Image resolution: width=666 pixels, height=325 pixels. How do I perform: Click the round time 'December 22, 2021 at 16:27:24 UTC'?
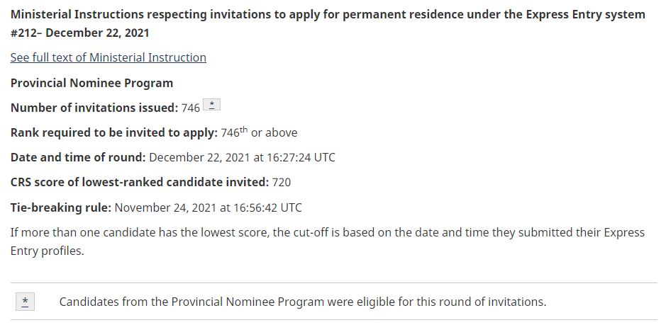(x=242, y=157)
